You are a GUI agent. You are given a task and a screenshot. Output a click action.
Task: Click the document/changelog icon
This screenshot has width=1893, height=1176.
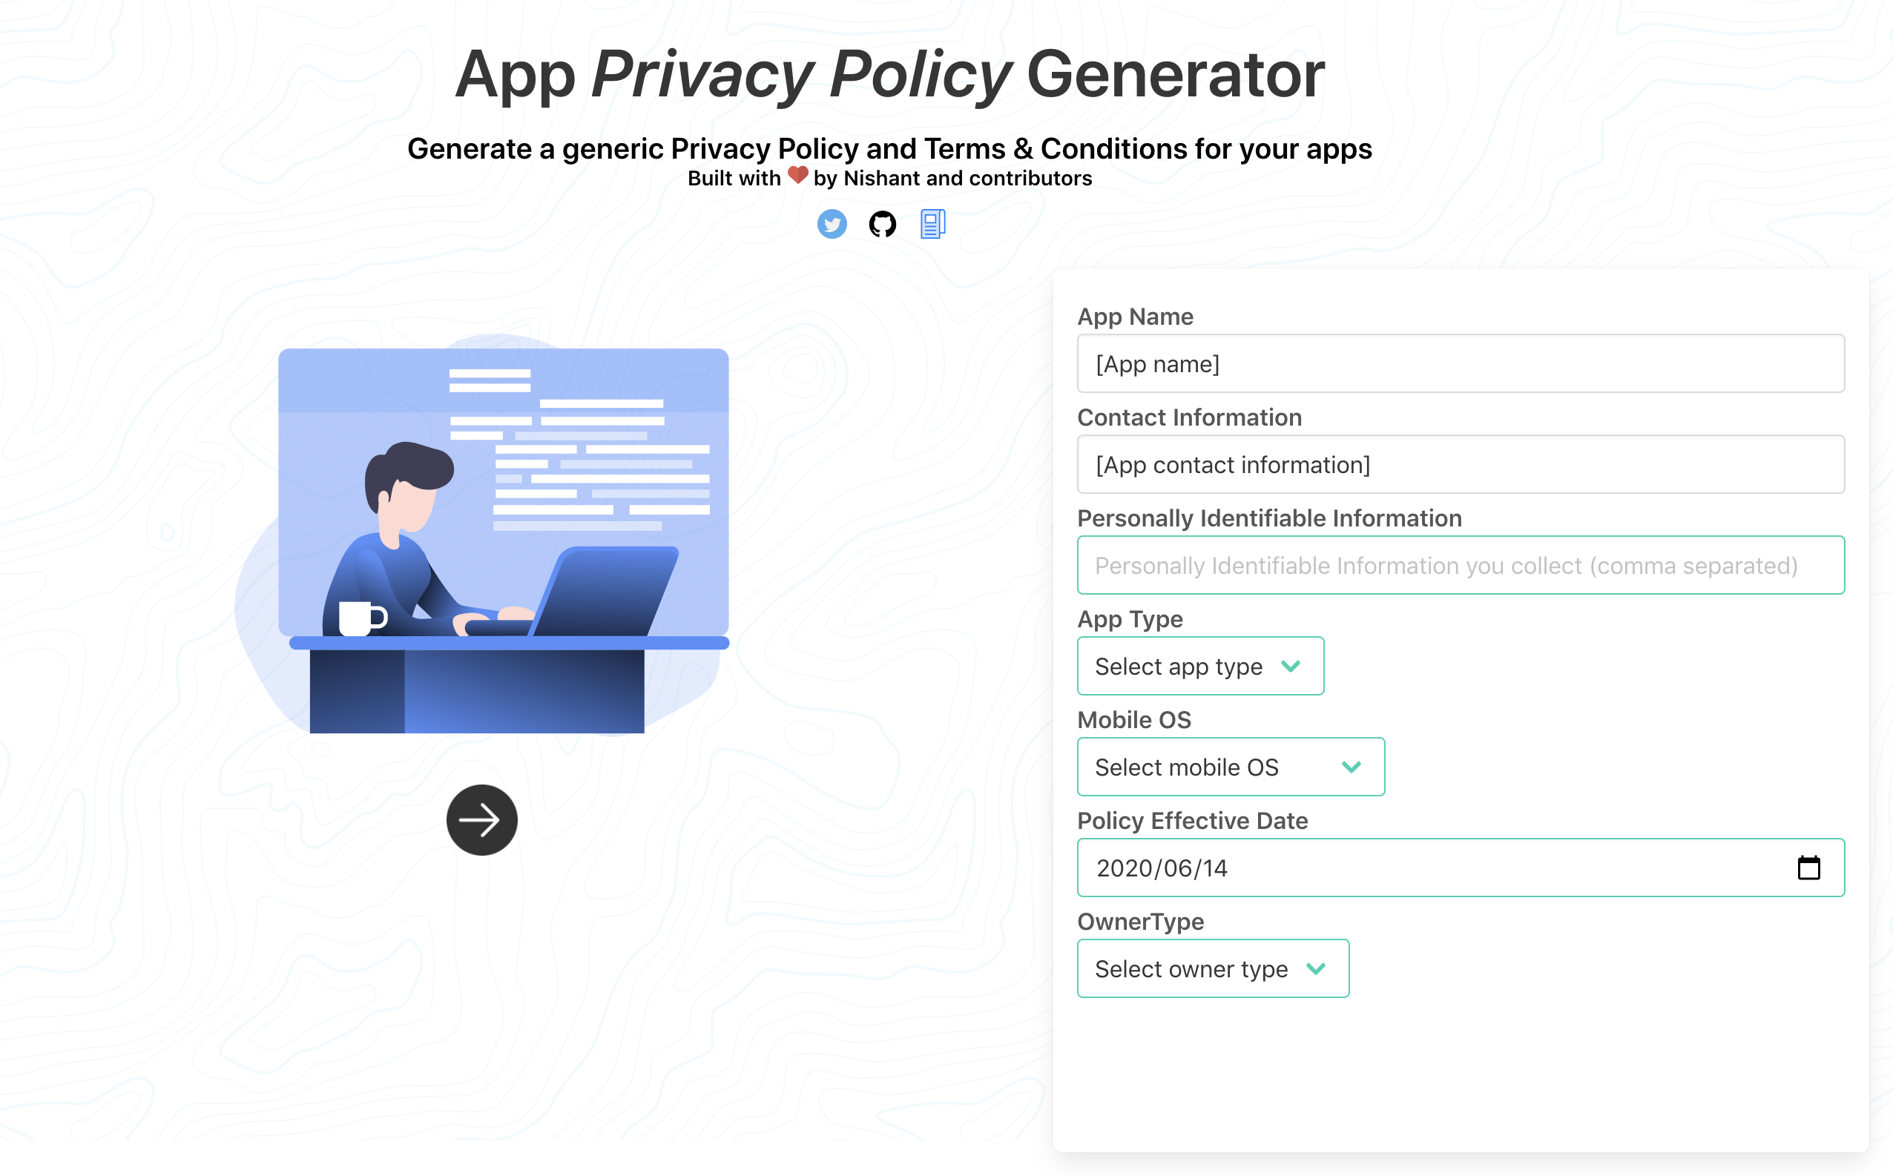coord(932,222)
